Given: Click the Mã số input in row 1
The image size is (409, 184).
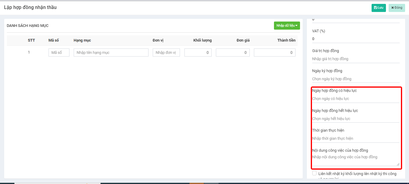Looking at the screenshot, I should tap(59, 53).
